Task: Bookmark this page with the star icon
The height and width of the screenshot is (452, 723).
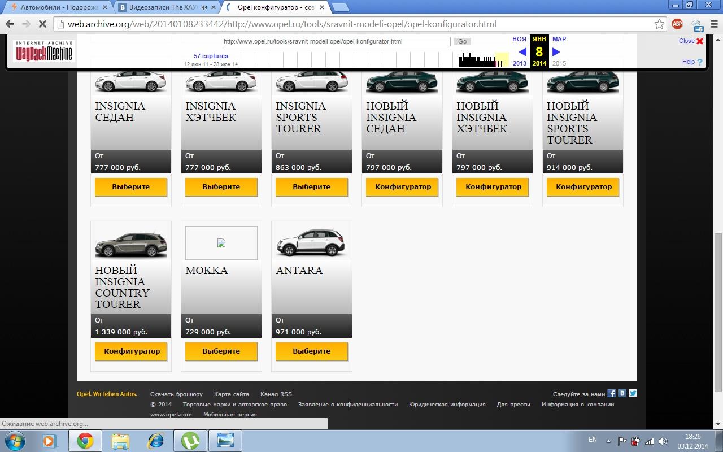Action: tap(659, 24)
